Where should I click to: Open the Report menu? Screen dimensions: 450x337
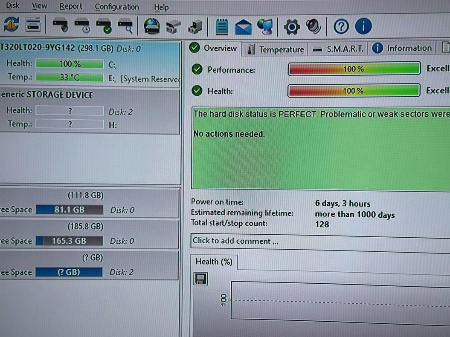(71, 6)
